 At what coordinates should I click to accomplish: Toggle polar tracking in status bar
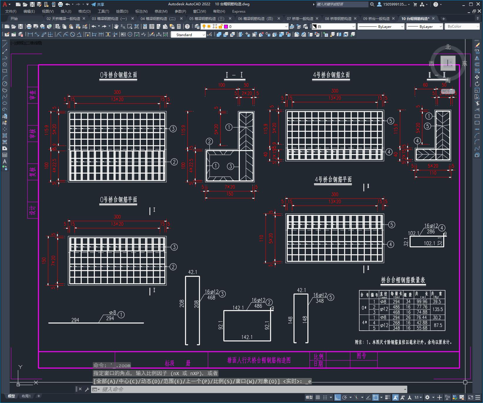(x=345, y=397)
